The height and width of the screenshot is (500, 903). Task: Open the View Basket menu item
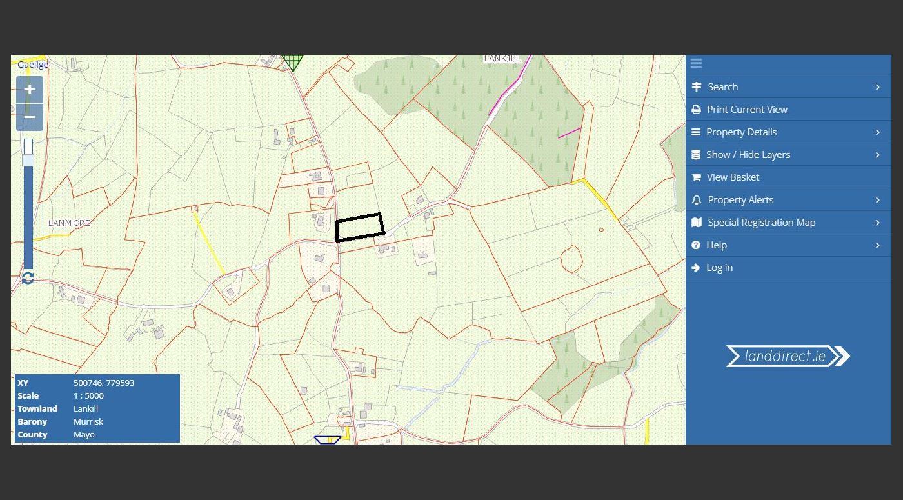click(x=733, y=177)
